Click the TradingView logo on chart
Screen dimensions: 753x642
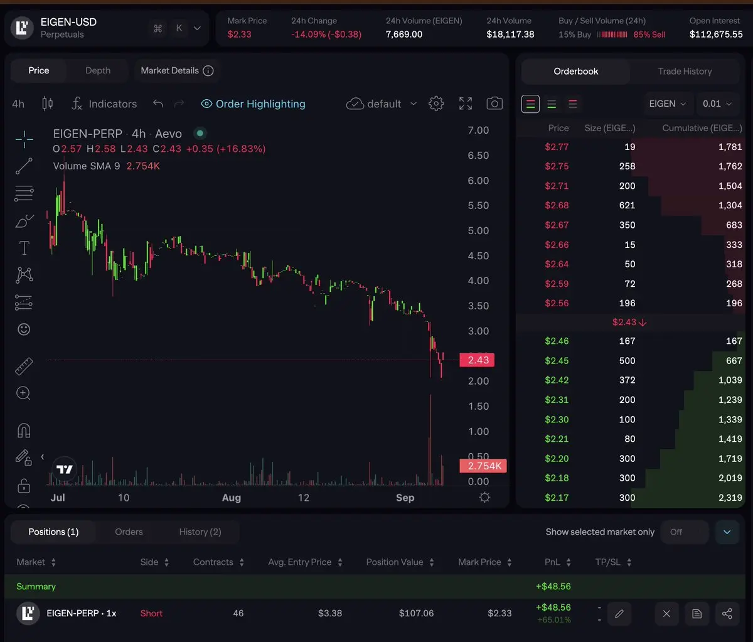65,469
